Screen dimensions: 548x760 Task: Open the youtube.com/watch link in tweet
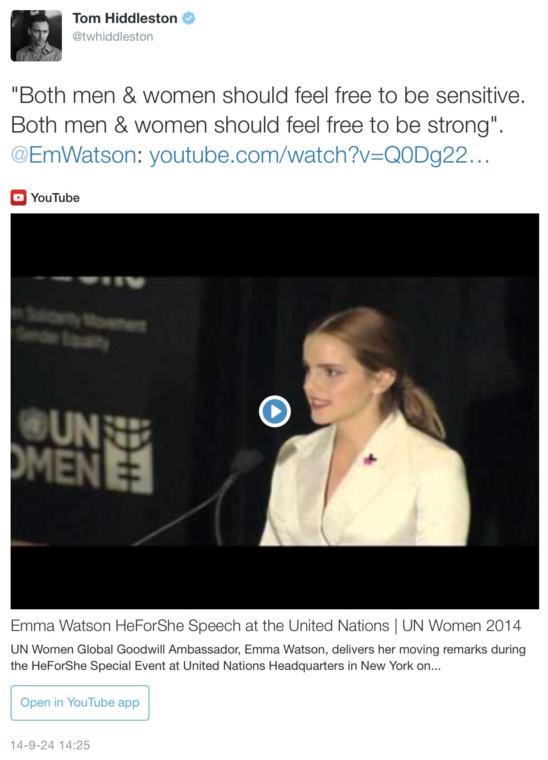320,155
